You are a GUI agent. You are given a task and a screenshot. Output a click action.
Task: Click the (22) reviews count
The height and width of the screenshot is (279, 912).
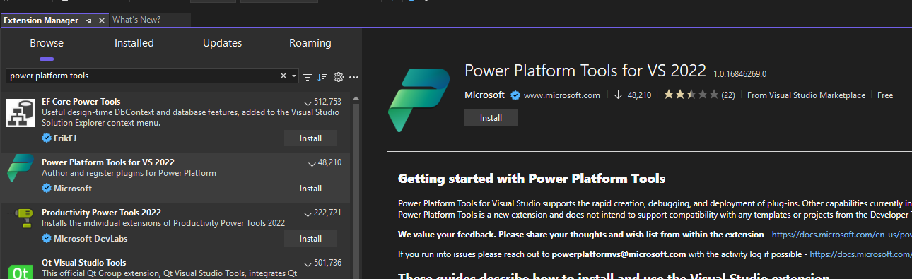(728, 95)
